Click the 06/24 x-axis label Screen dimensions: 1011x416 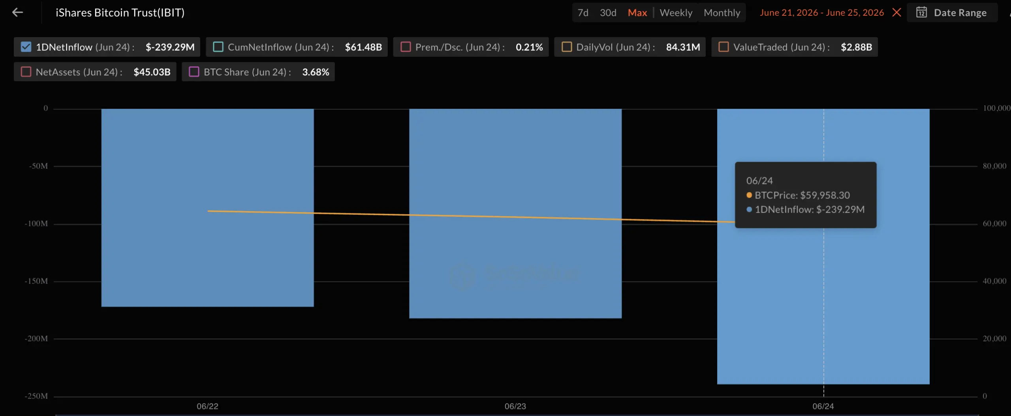823,406
